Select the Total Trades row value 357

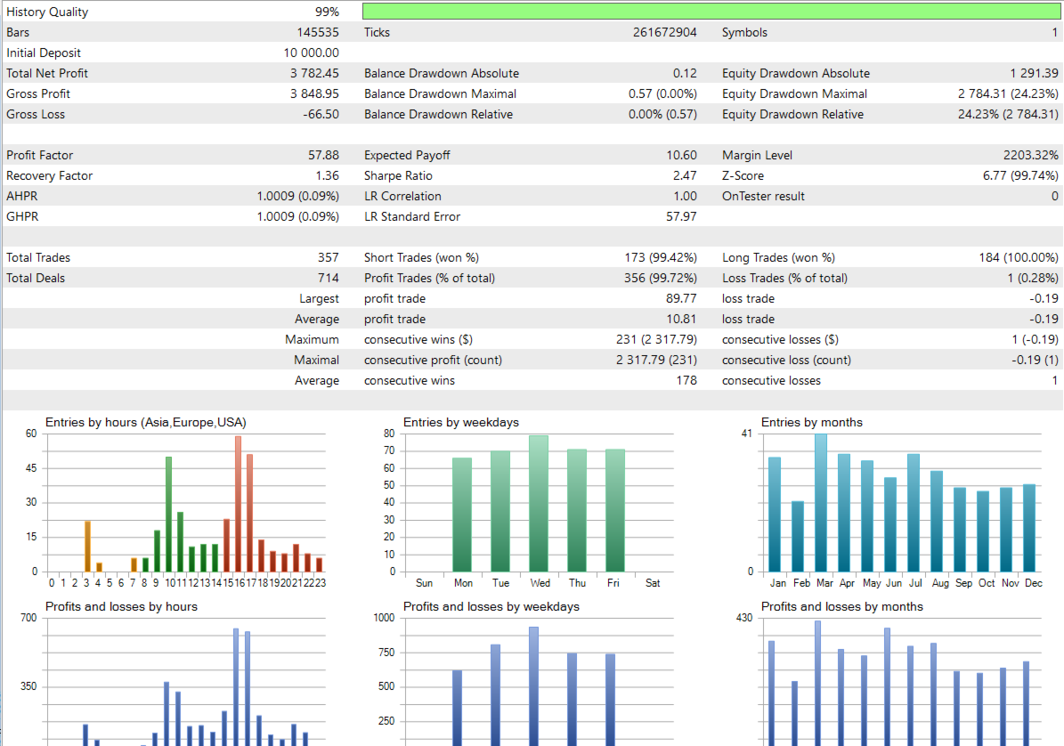click(x=329, y=257)
